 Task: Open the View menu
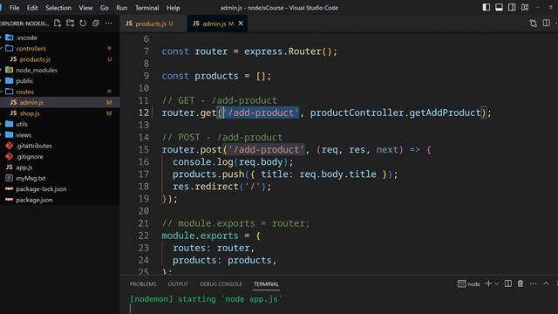click(85, 8)
